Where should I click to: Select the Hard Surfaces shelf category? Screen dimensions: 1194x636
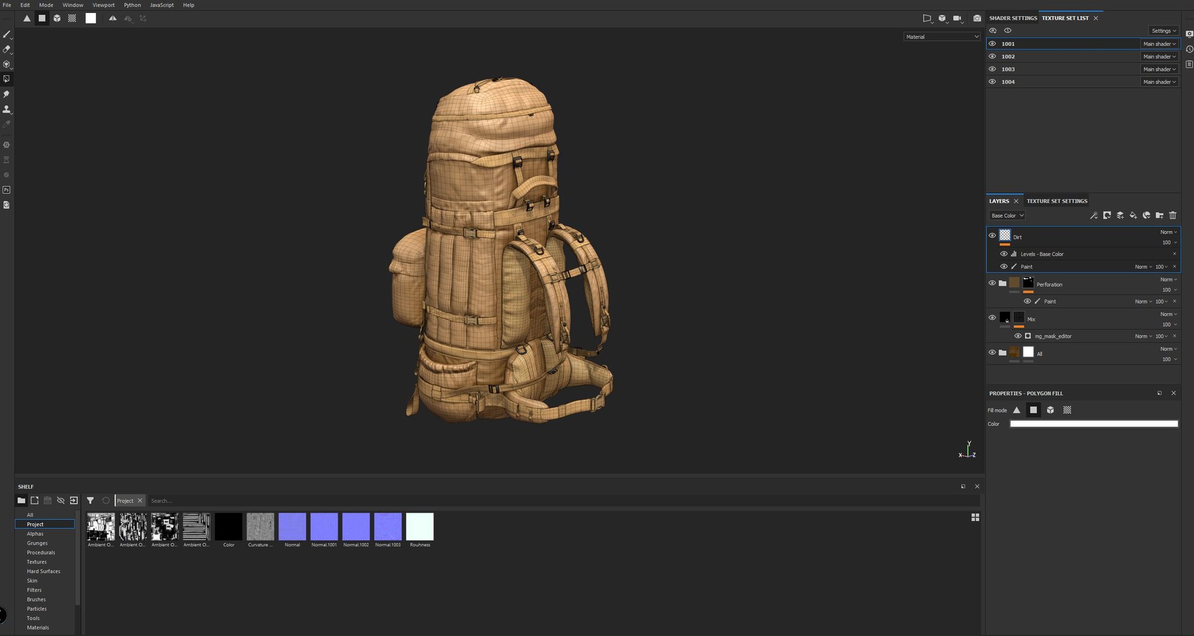pyautogui.click(x=44, y=571)
